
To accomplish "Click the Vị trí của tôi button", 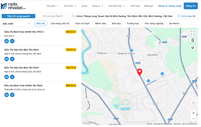I will 186,16.
